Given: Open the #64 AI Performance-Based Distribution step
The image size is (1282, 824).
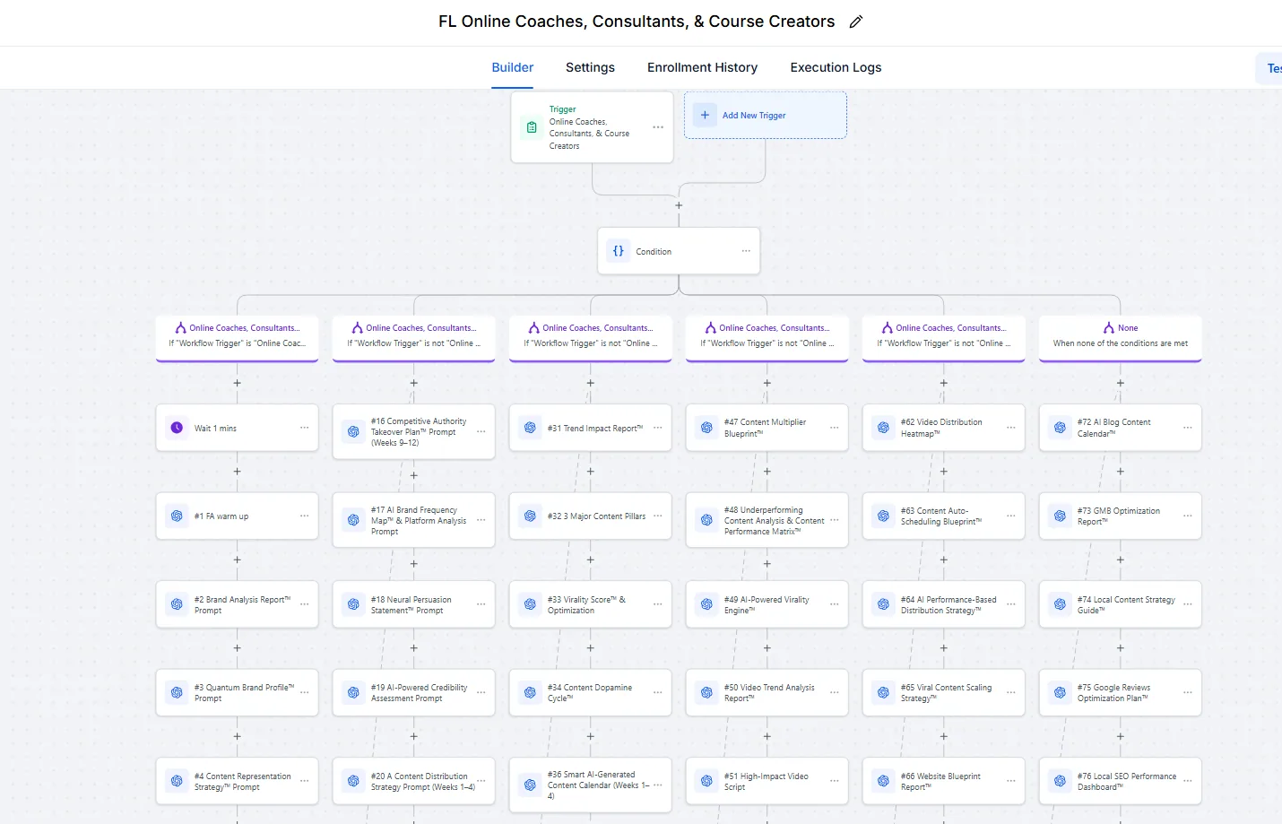Looking at the screenshot, I should tap(943, 604).
